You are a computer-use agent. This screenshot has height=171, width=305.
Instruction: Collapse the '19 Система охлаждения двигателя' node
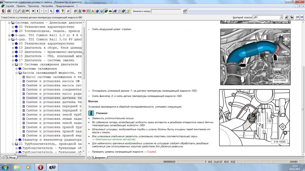point(13,64)
